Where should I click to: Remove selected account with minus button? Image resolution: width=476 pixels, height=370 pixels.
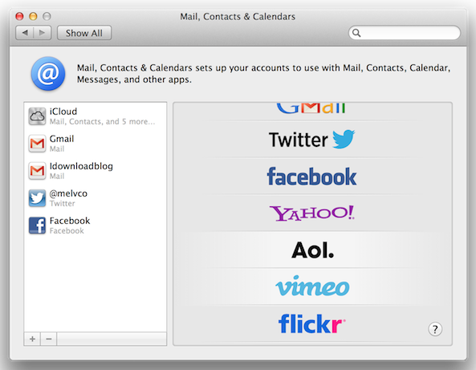click(x=49, y=339)
